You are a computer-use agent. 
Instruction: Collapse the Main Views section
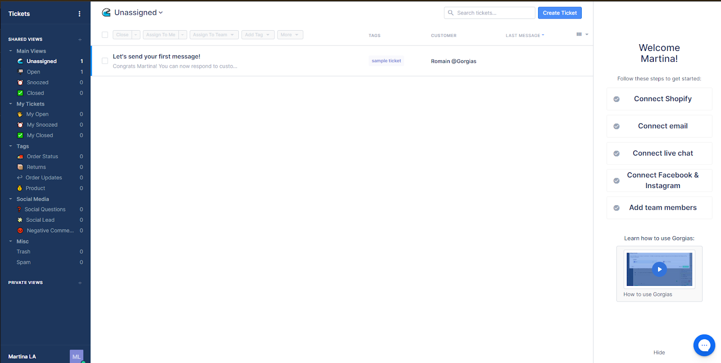click(x=11, y=51)
